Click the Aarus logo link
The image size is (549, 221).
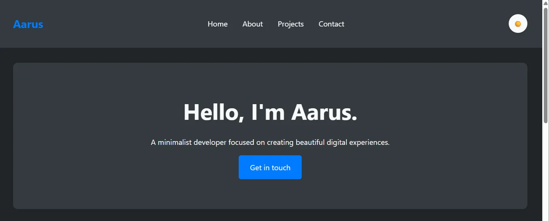(x=28, y=24)
